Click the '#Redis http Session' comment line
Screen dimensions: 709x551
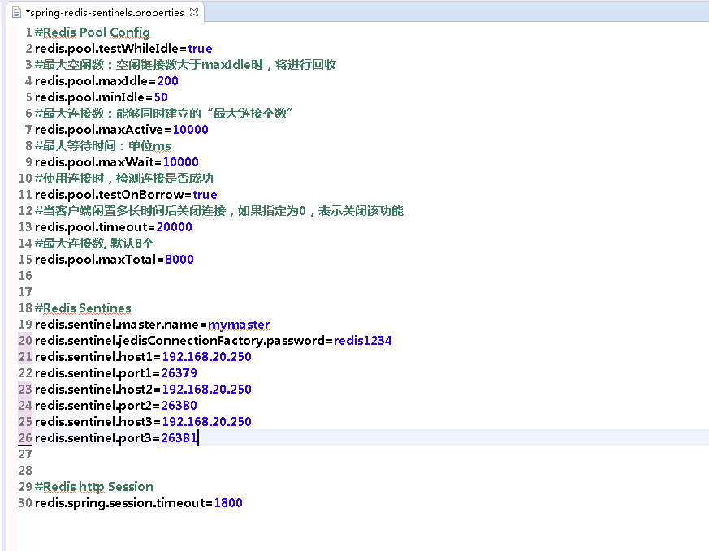coord(94,487)
